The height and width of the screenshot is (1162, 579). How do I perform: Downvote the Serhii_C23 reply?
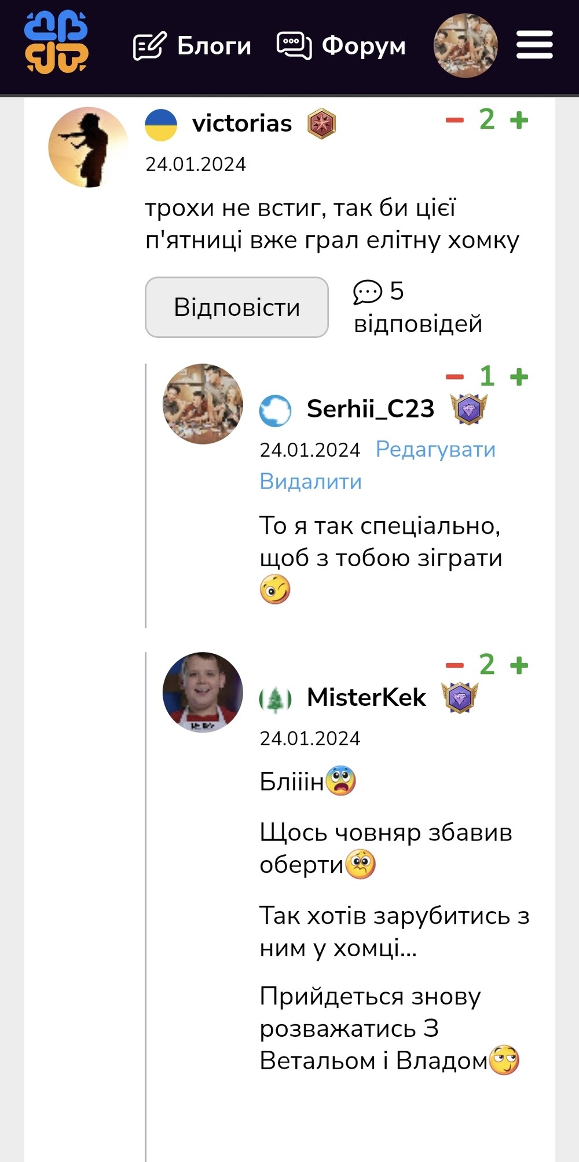point(455,377)
